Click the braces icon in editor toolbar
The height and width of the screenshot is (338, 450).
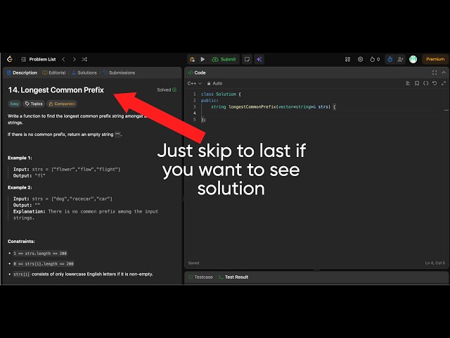click(x=425, y=83)
